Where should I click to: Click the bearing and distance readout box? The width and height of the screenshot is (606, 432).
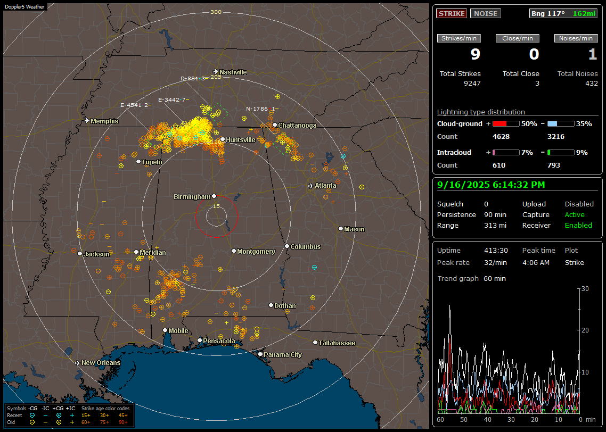coord(563,13)
